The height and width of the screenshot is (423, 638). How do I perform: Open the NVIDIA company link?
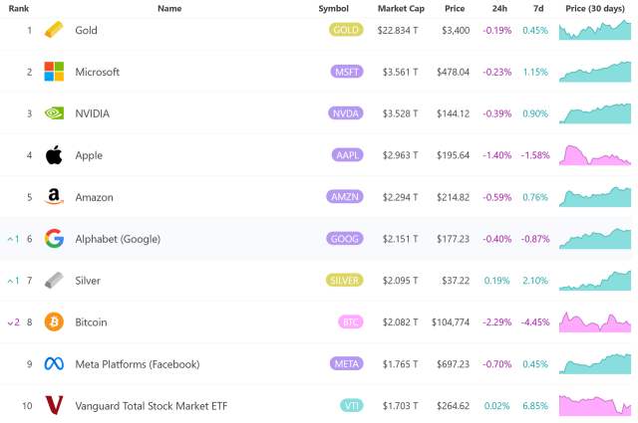pyautogui.click(x=93, y=113)
